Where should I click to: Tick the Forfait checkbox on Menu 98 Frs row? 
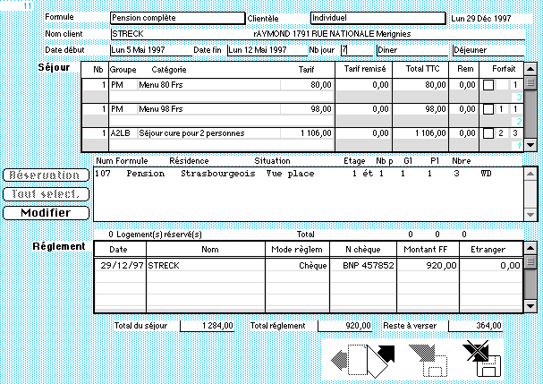[x=488, y=109]
